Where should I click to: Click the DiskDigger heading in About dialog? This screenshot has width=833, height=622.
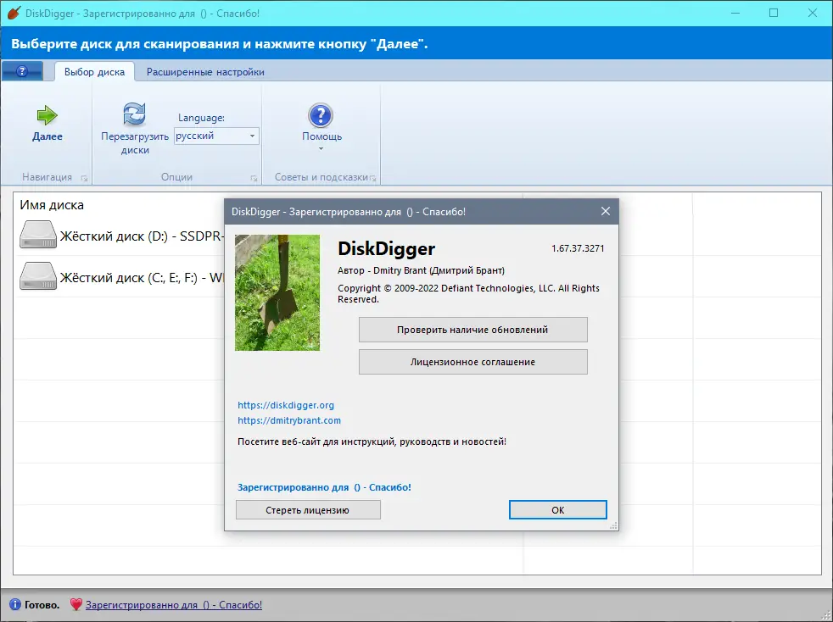[x=386, y=248]
